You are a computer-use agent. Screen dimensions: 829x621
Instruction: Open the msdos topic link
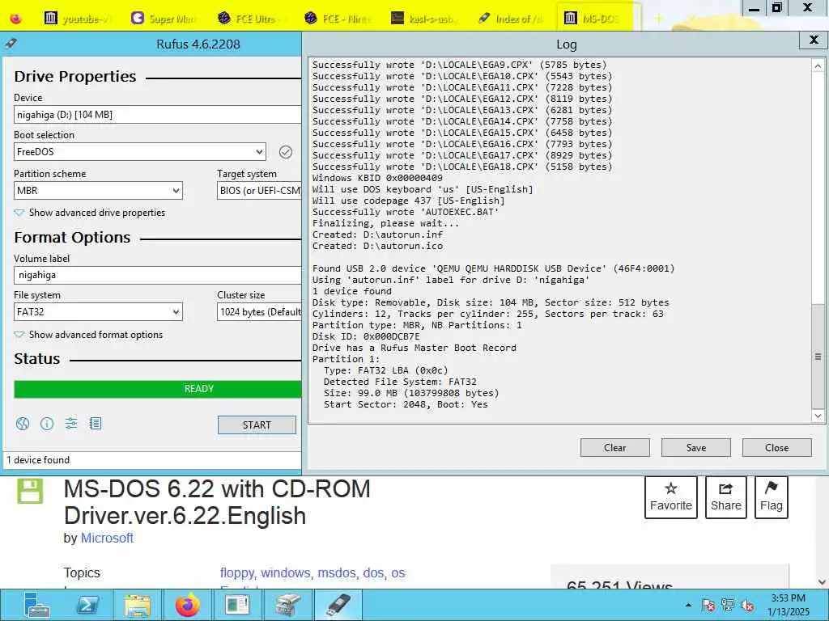click(x=336, y=573)
